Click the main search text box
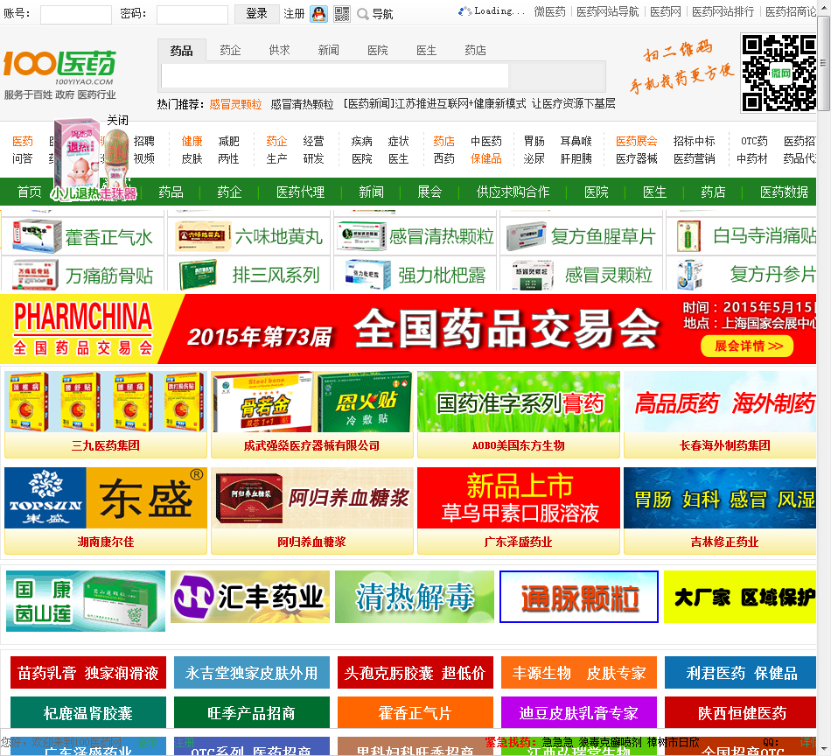This screenshot has width=831, height=756. [x=334, y=76]
